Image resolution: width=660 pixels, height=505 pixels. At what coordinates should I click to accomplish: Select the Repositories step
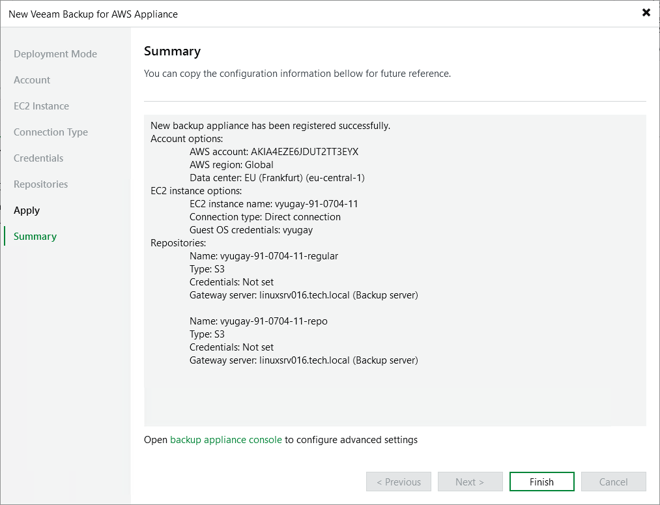(40, 184)
